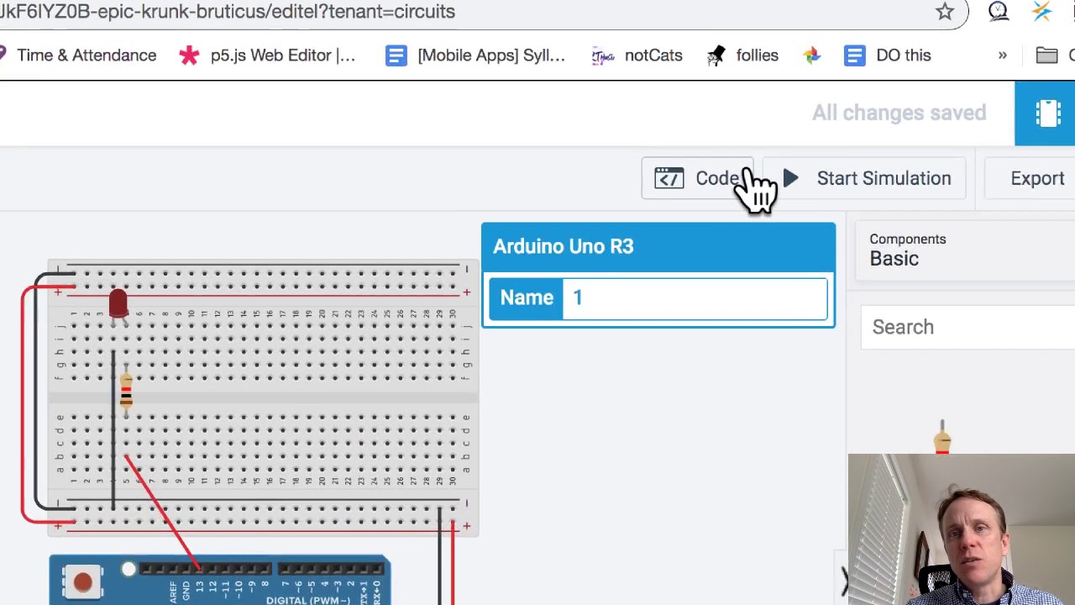Screen dimensions: 1075x605
Task: Open the Components Basic dropdown
Action: (966, 250)
